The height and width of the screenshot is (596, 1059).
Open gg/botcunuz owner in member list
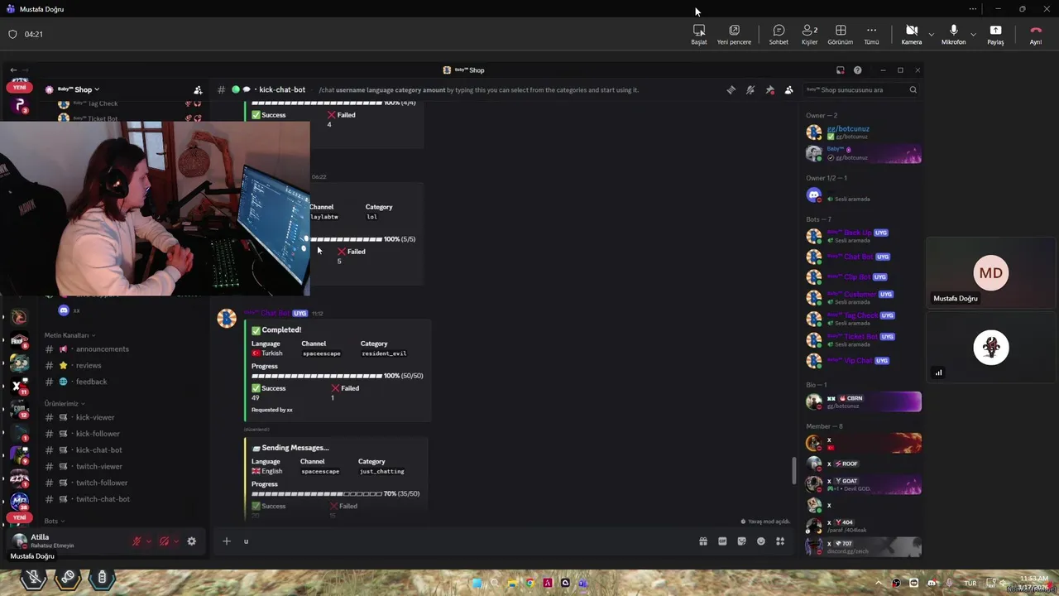(863, 132)
